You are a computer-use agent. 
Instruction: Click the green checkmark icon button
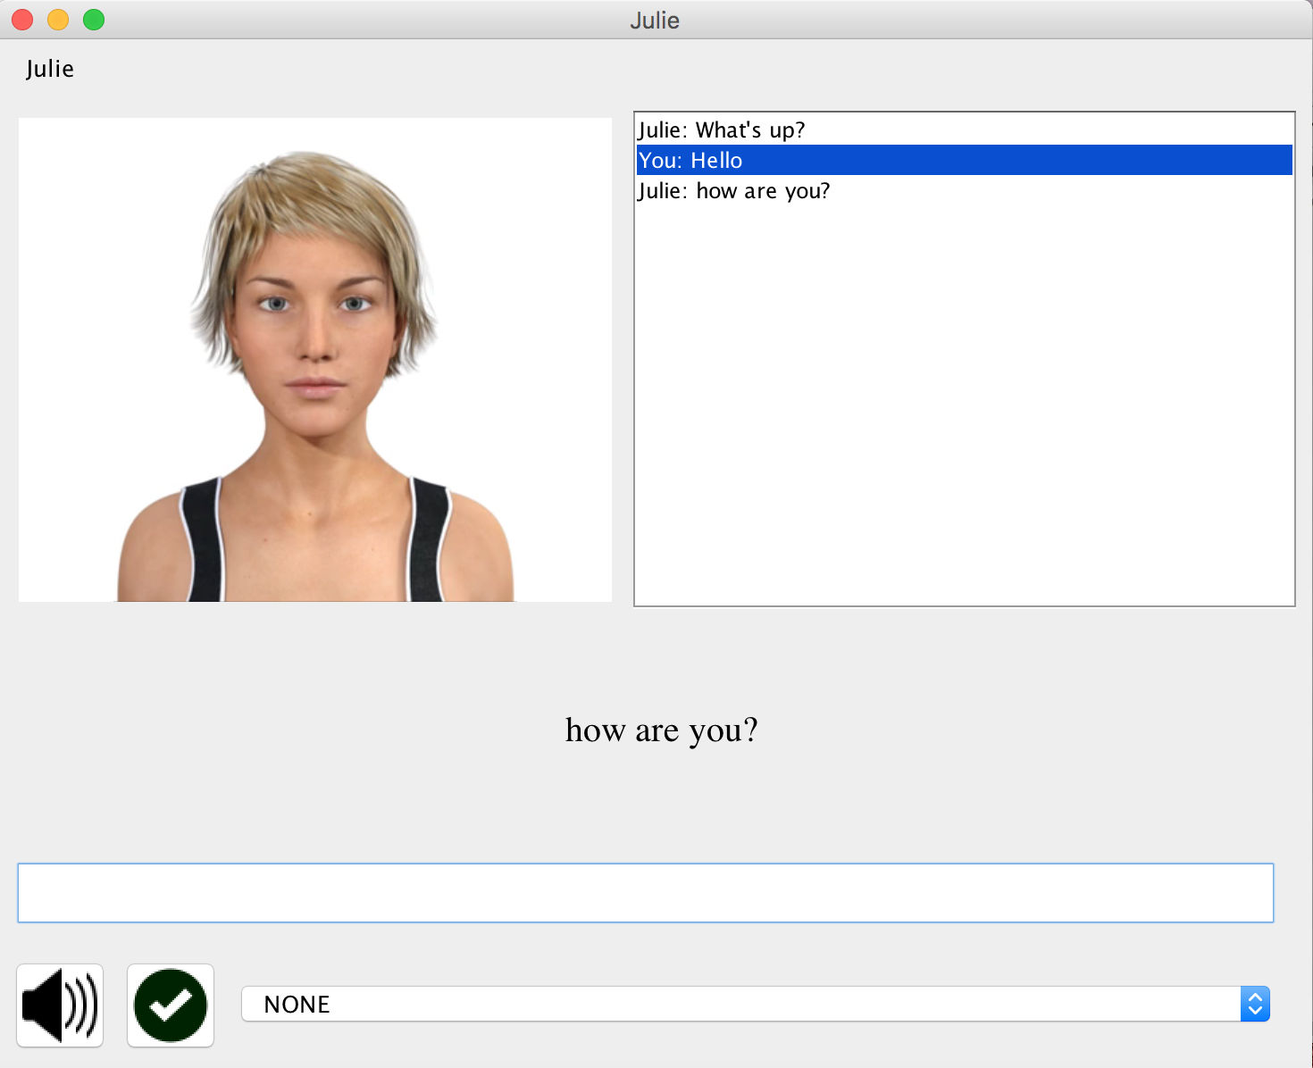[x=171, y=1005]
